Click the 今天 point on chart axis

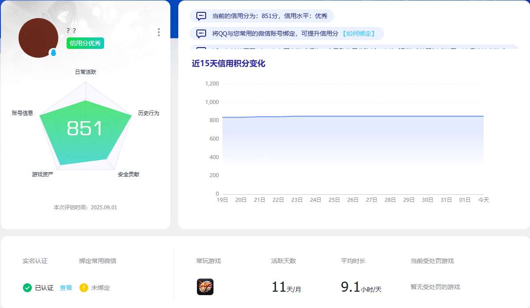[483, 200]
